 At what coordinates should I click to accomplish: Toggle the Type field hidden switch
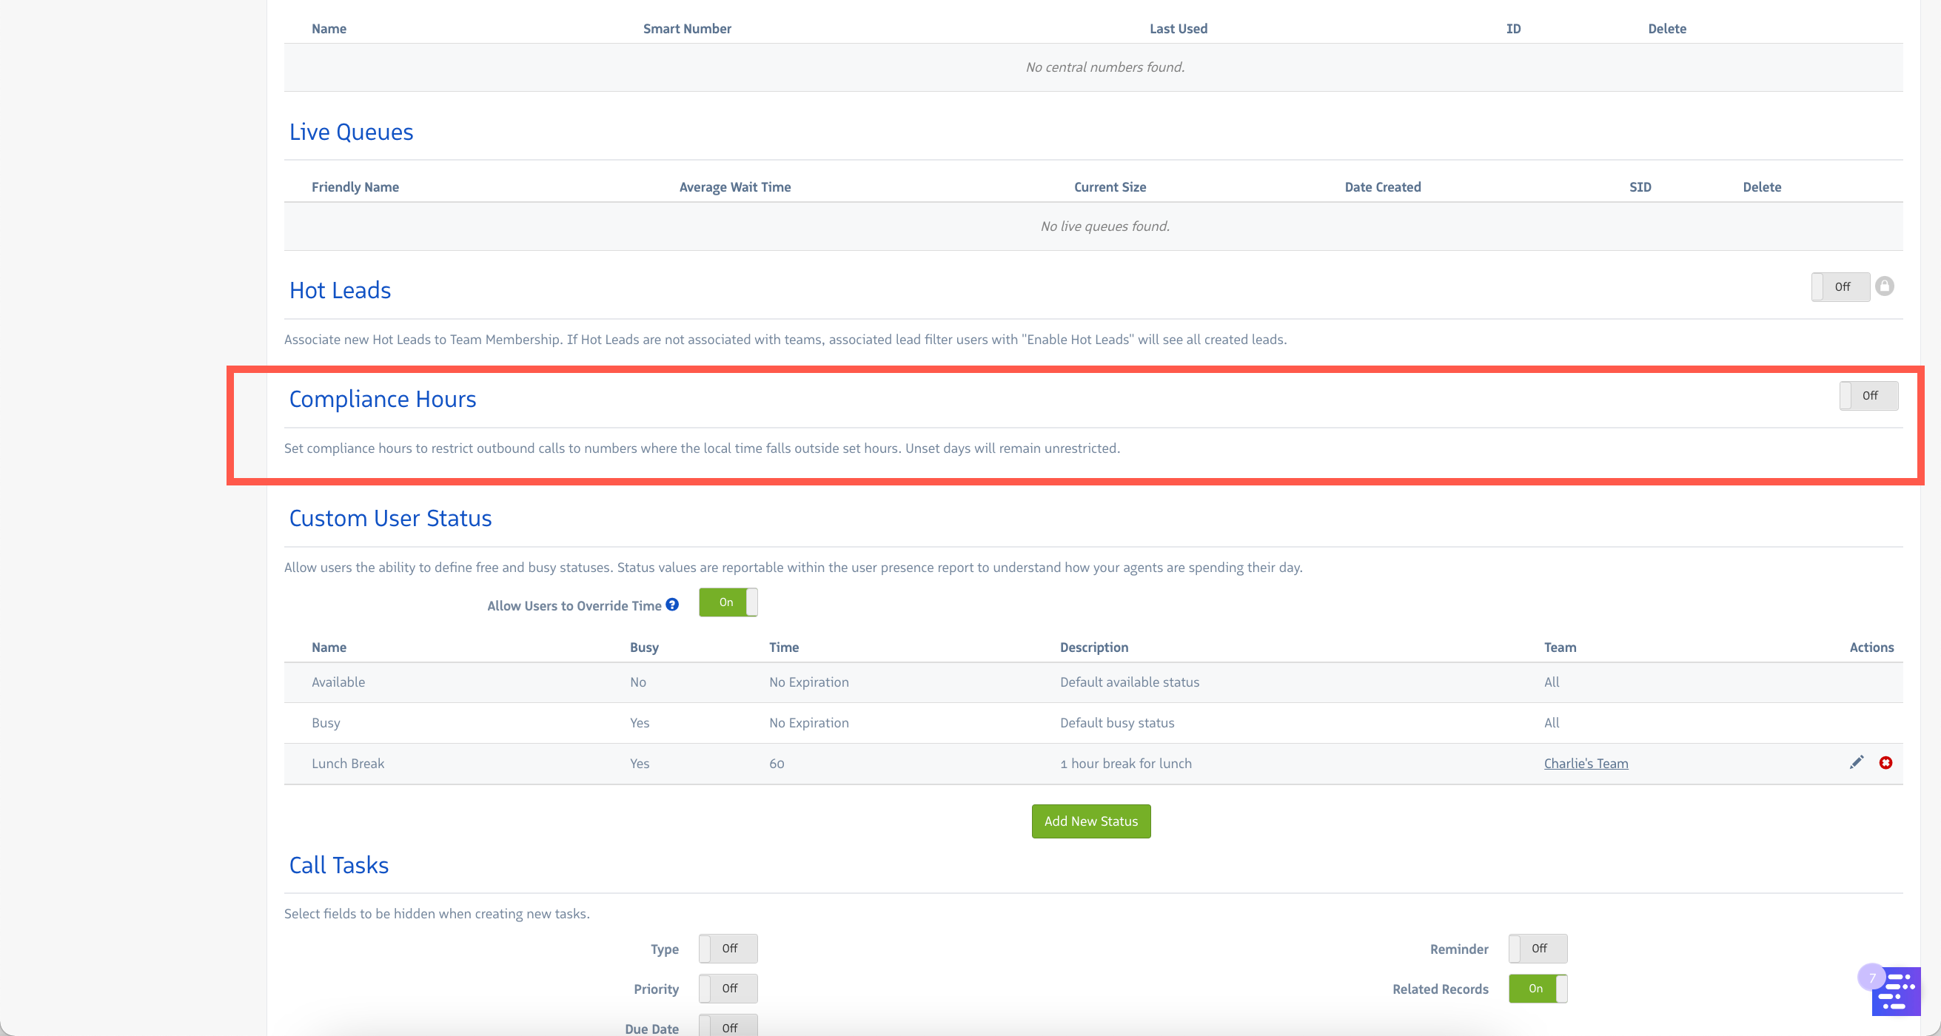(x=728, y=949)
